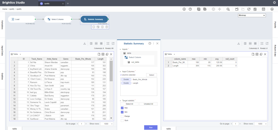Open the Variables side tab
This screenshot has height=130, width=278.
(x=3, y=25)
